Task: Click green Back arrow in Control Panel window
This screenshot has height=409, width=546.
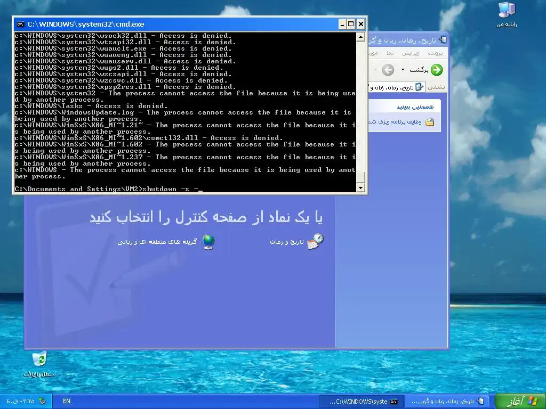Action: coord(437,70)
